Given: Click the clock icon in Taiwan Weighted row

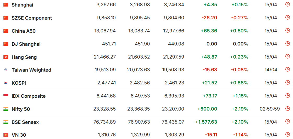Looking at the screenshot, I should [288, 69].
